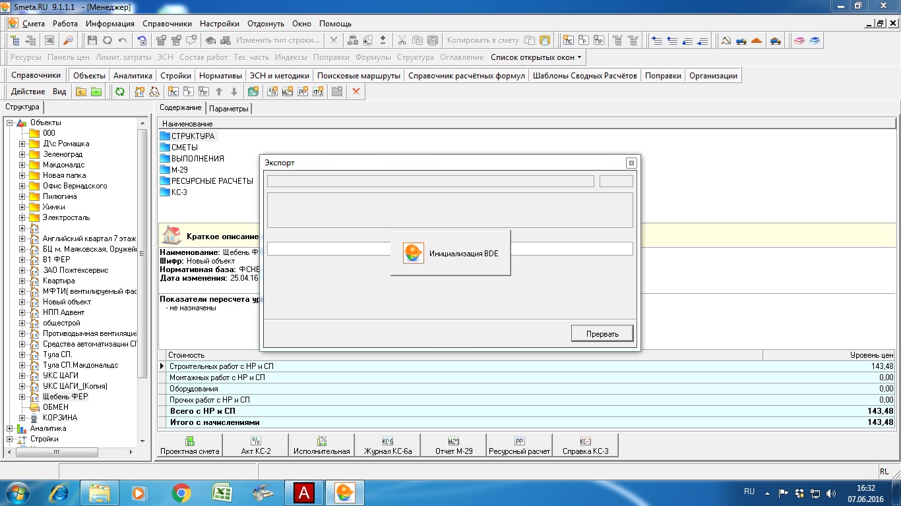Expand the Аналитика tree node

10,428
